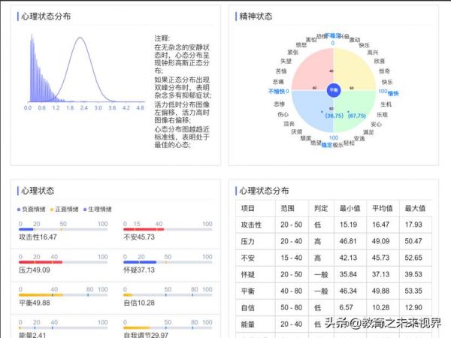The height and width of the screenshot is (338, 451).
Task: Click the 不安 row name in the table
Action: (x=247, y=258)
